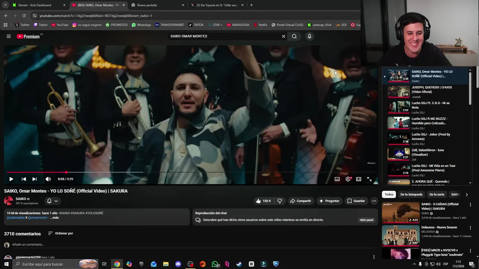The height and width of the screenshot is (269, 479).
Task: Open notification bell dropdown for SAIKO
Action: [52, 201]
